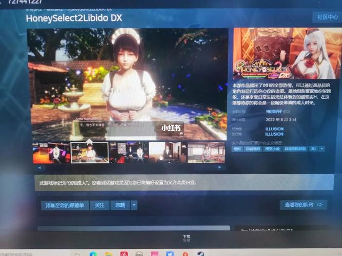Select first thumbnail with orange-red stage

coord(51,153)
